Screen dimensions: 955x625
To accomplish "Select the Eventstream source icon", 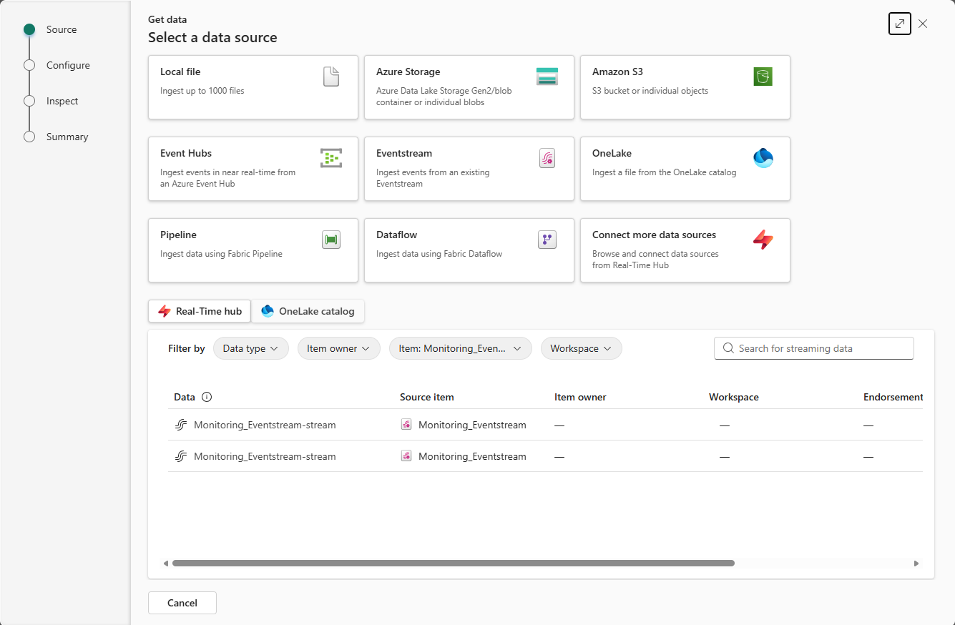I will coord(547,157).
